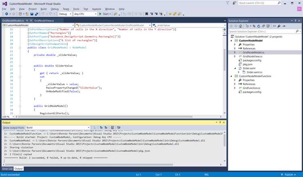
Task: Click Clear All icon in Output toolbar
Action: tap(112, 128)
